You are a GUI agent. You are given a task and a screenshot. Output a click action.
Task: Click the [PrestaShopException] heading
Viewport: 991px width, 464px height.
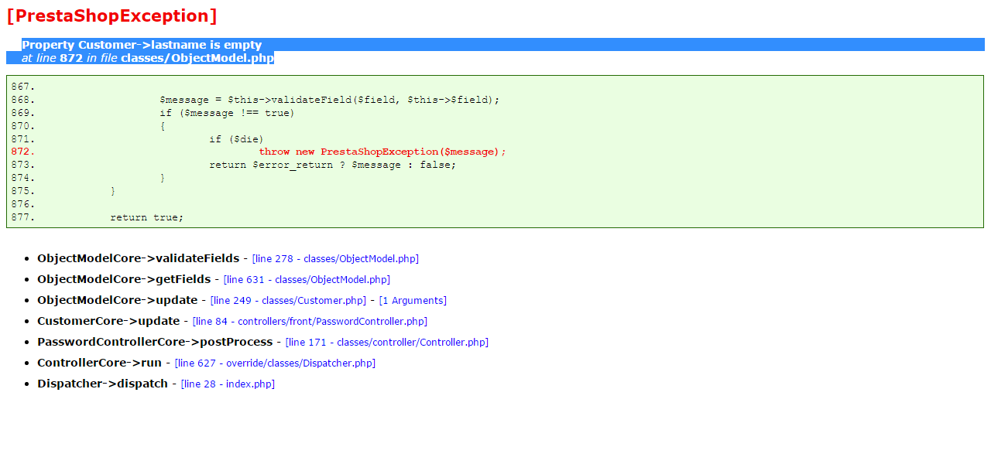[x=111, y=15]
